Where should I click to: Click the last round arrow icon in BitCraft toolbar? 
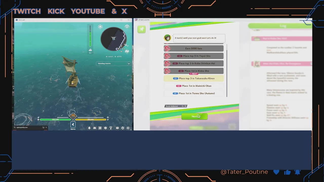[x=128, y=128]
